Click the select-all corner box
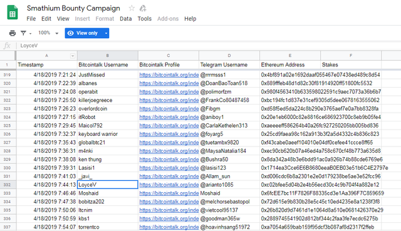This screenshot has width=401, height=231. coord(8,56)
